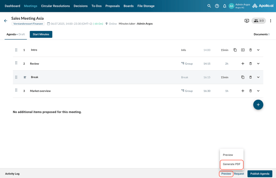
Task: Click the help question mark icon
Action: tap(217, 6)
